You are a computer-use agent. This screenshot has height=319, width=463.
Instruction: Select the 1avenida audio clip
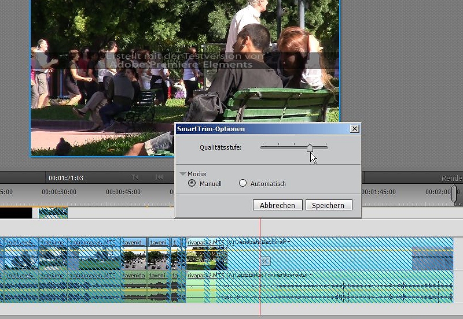134,287
